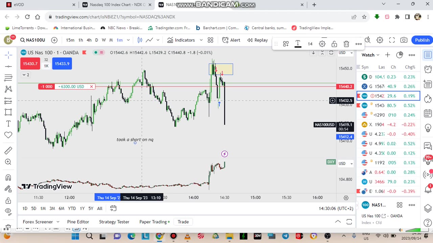Click the blue Publish button

[x=422, y=40]
